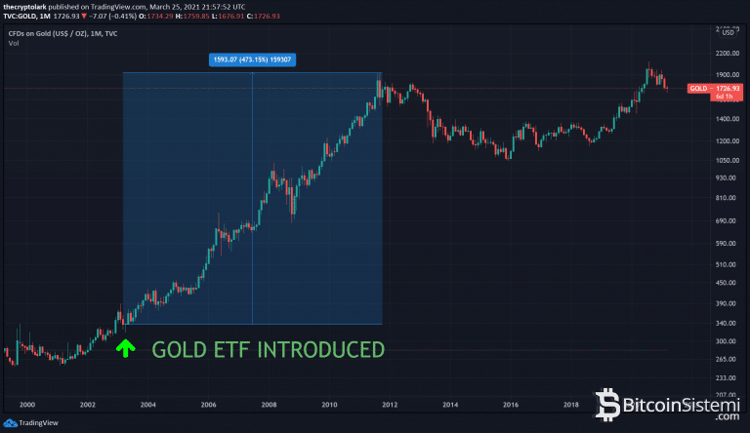Screen dimensions: 750x433
Task: Click the 2018 marker on time axis
Action: click(571, 404)
